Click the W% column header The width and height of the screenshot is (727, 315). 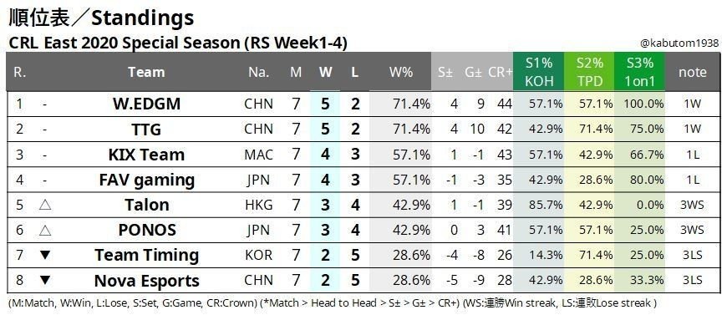coord(400,72)
